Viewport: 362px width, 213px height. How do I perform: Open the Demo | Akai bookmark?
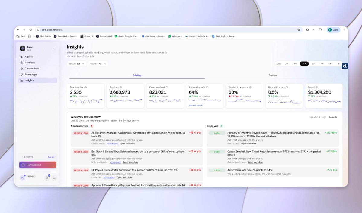click(x=104, y=36)
